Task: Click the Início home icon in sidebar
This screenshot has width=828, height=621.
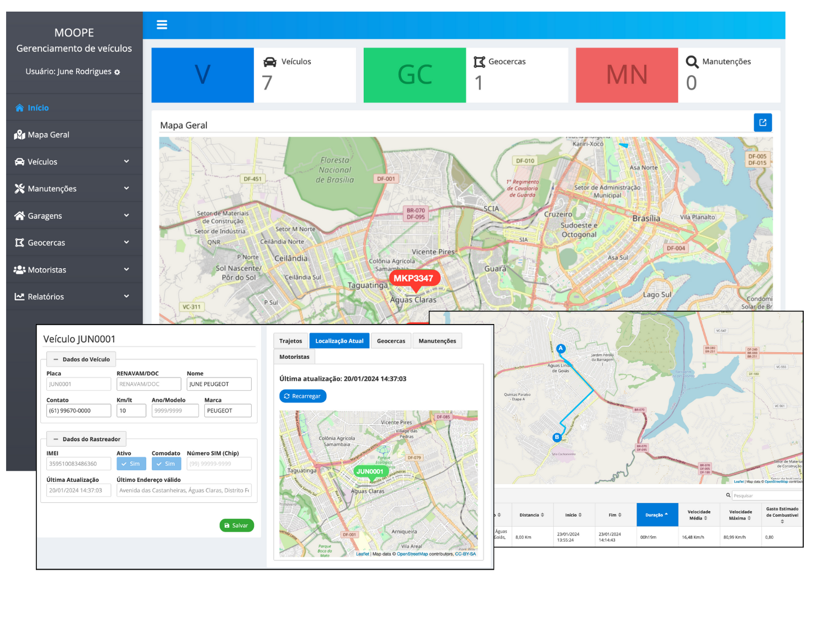Action: coord(20,108)
